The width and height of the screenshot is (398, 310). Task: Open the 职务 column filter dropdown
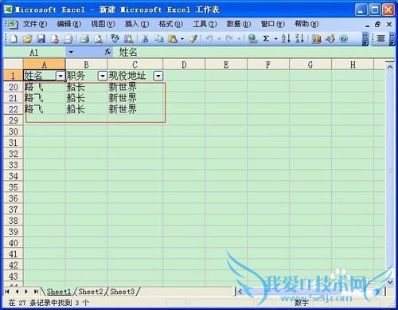click(103, 77)
